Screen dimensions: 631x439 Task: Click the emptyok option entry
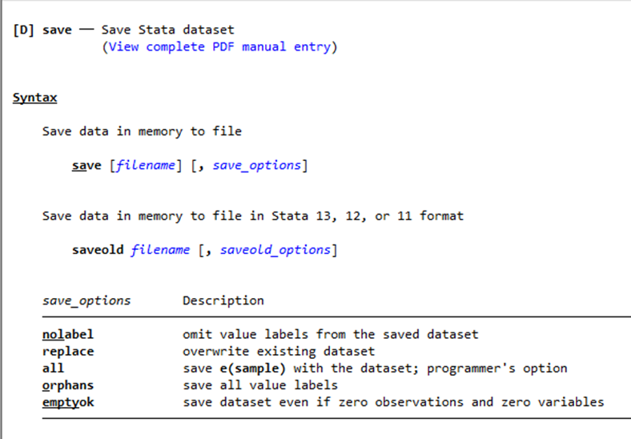[67, 402]
